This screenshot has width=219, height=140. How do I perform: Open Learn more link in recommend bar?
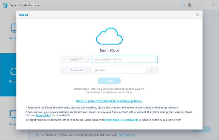click(x=126, y=135)
